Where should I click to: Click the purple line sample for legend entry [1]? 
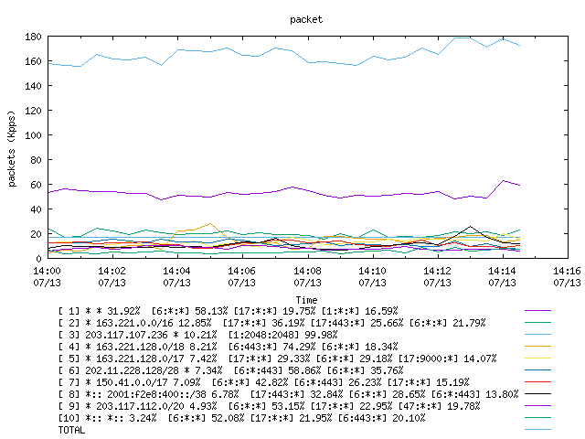(537, 311)
